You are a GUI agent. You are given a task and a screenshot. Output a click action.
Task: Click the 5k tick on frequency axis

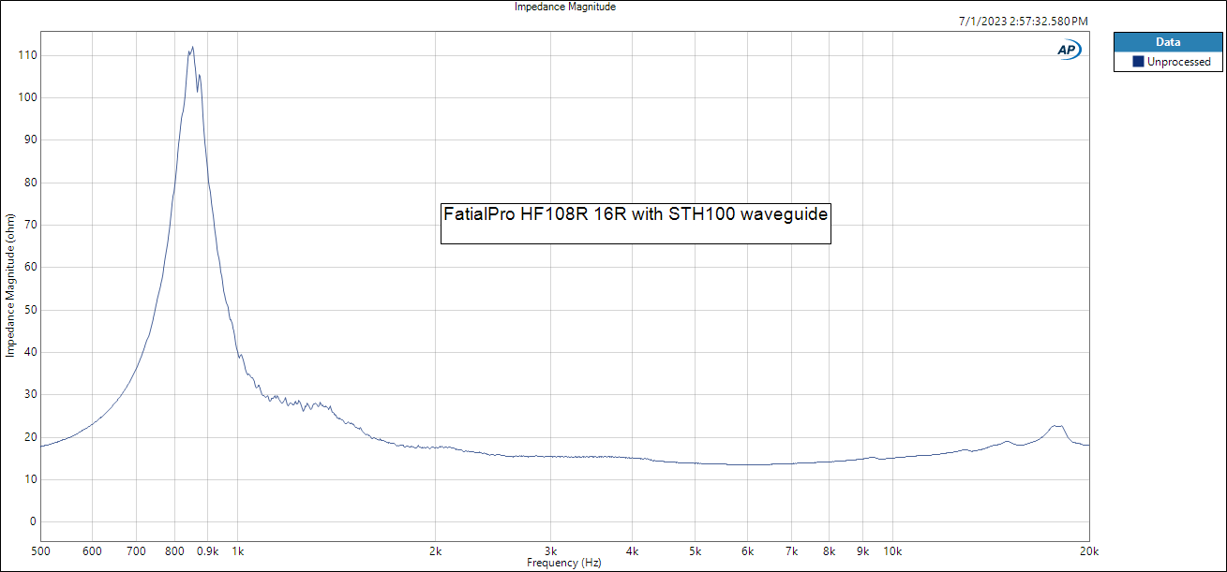696,550
